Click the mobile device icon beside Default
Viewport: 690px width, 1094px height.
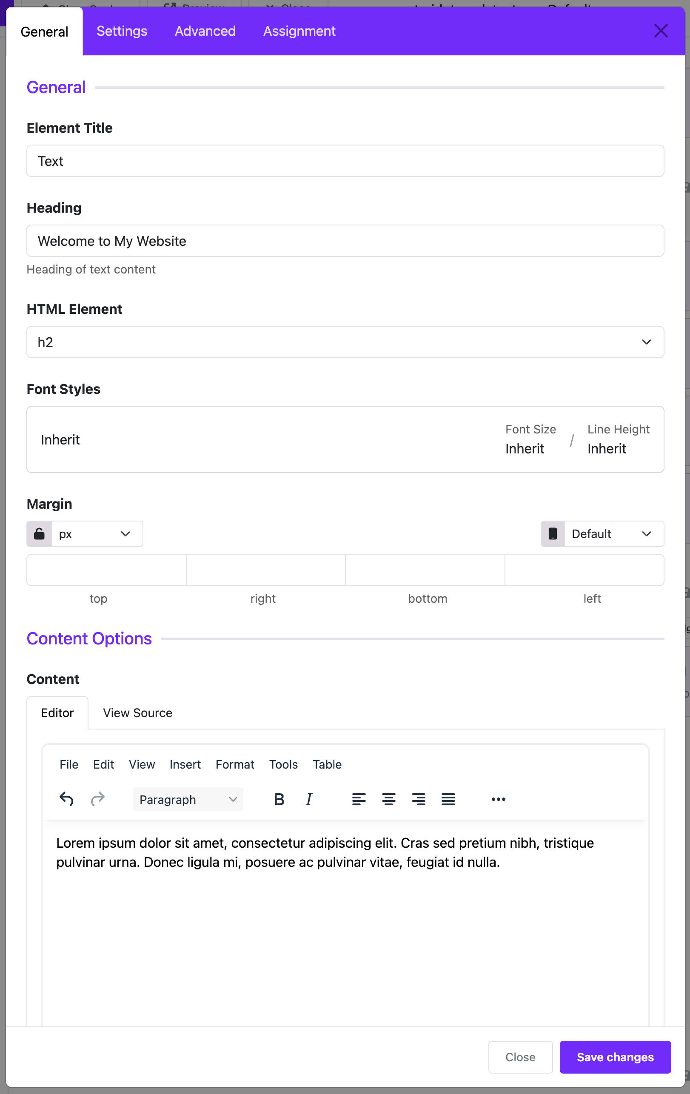click(553, 534)
